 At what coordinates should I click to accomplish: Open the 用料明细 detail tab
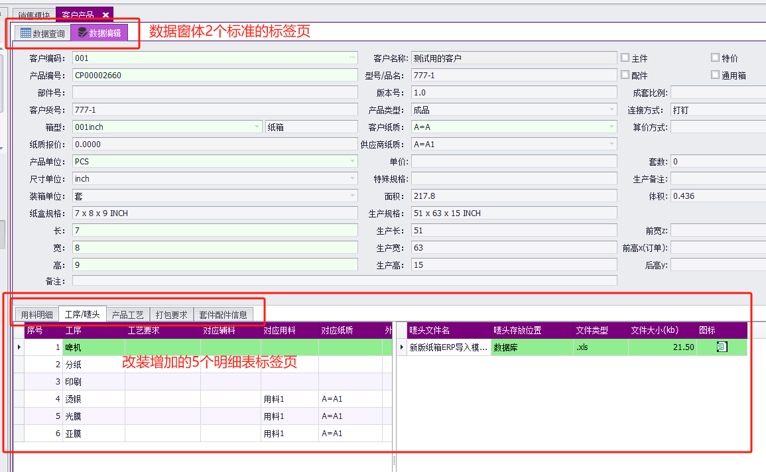tap(37, 315)
